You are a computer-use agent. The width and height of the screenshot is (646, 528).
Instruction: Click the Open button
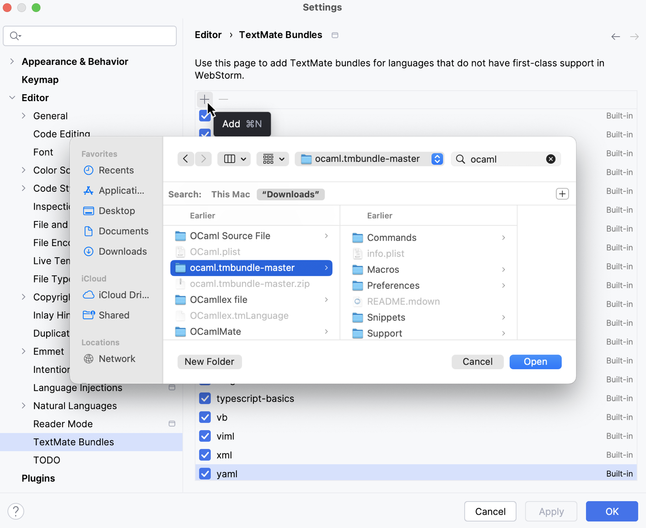coord(535,361)
